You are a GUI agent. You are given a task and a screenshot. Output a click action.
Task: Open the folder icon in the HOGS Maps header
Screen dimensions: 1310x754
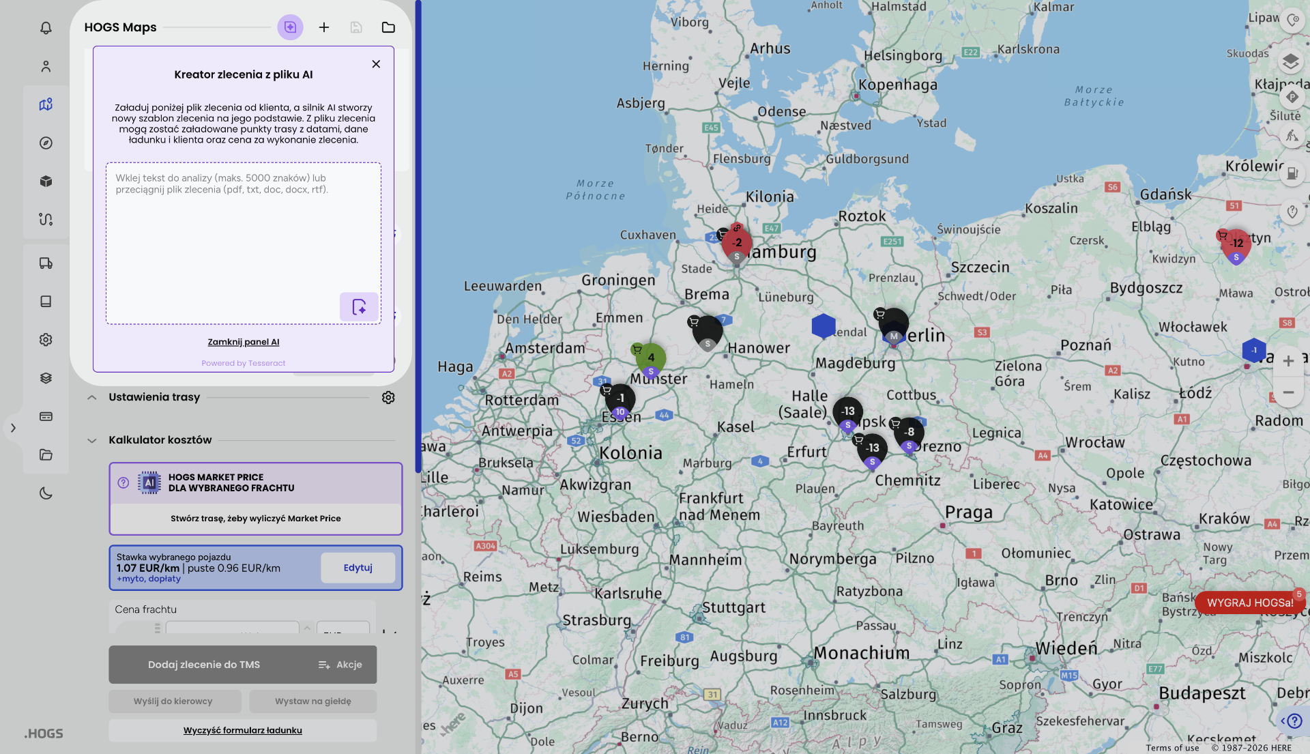[x=388, y=27]
